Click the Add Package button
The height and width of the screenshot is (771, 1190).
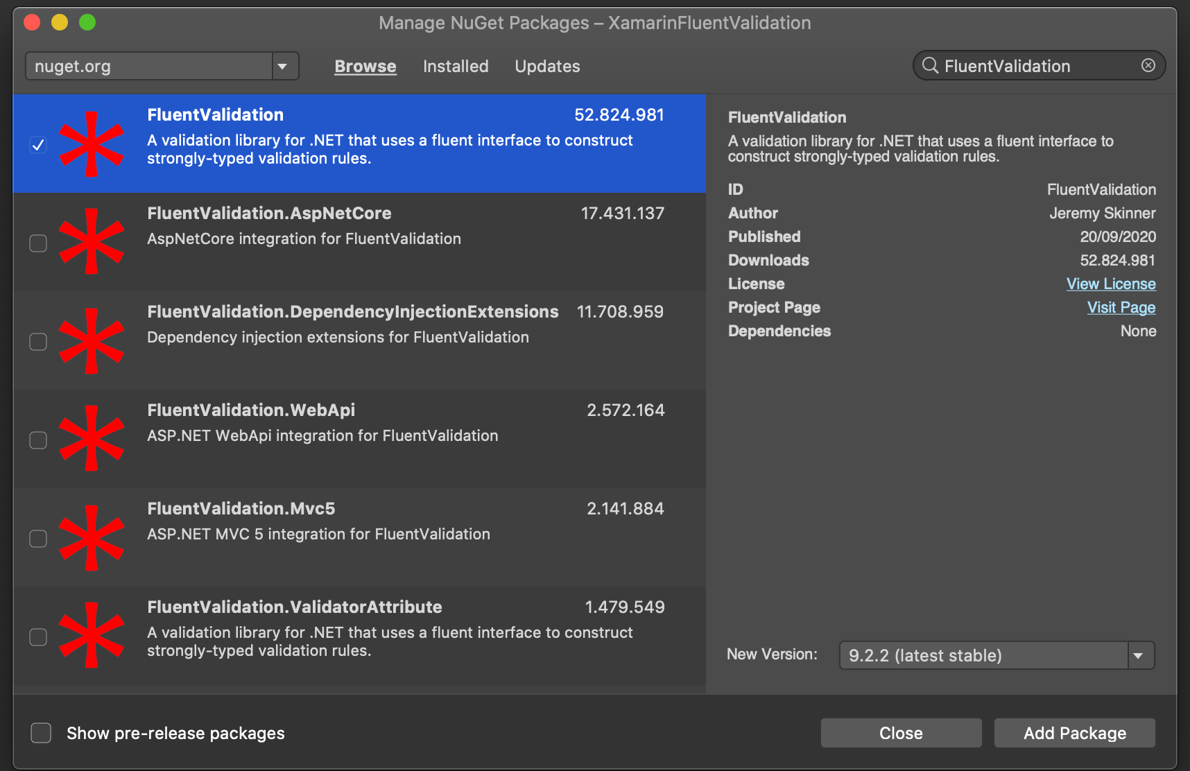1075,733
